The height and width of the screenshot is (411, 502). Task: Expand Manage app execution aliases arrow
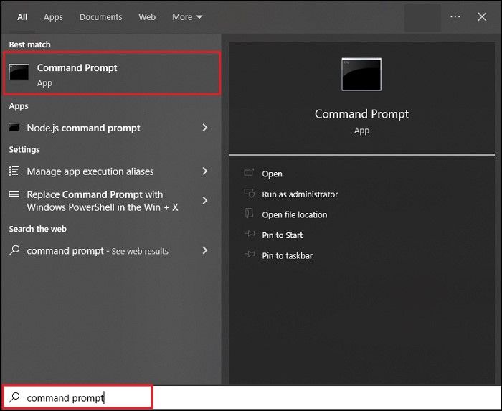205,171
